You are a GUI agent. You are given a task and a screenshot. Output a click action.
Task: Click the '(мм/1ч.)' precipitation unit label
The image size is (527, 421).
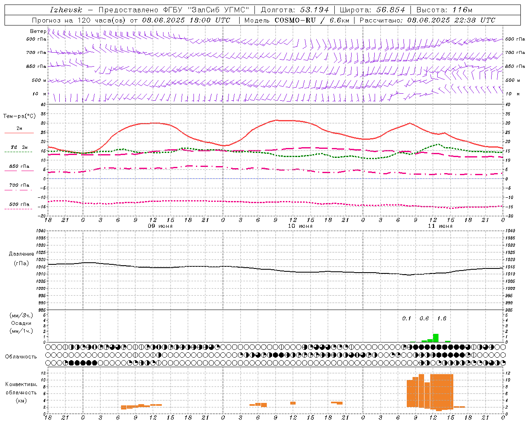(x=21, y=331)
